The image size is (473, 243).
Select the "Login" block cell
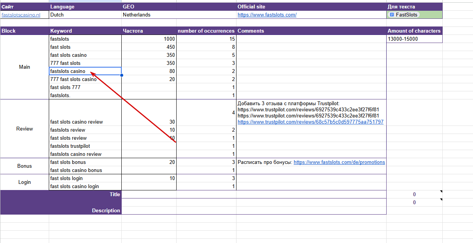[x=25, y=182]
